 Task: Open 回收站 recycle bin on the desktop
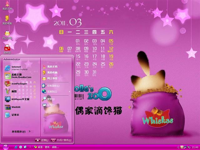tap(7, 49)
